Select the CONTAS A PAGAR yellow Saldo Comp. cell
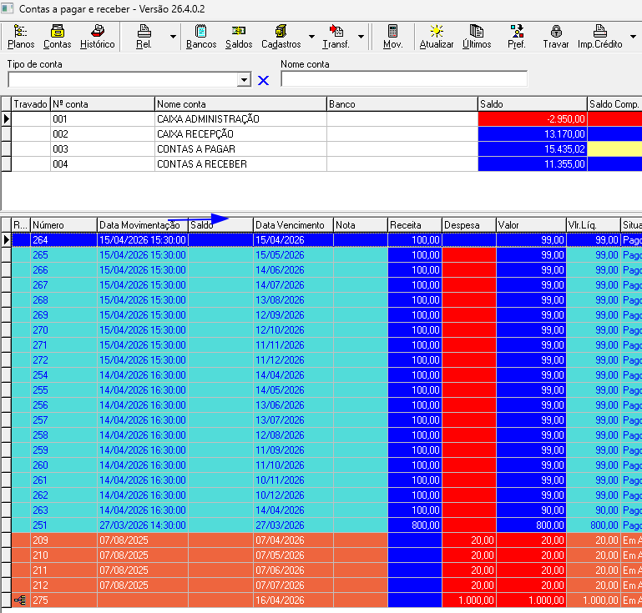This screenshot has height=613, width=642. [x=614, y=149]
